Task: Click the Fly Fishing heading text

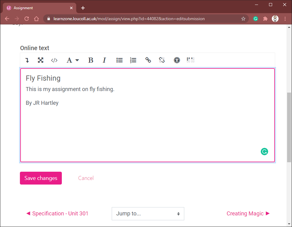Action: [43, 78]
